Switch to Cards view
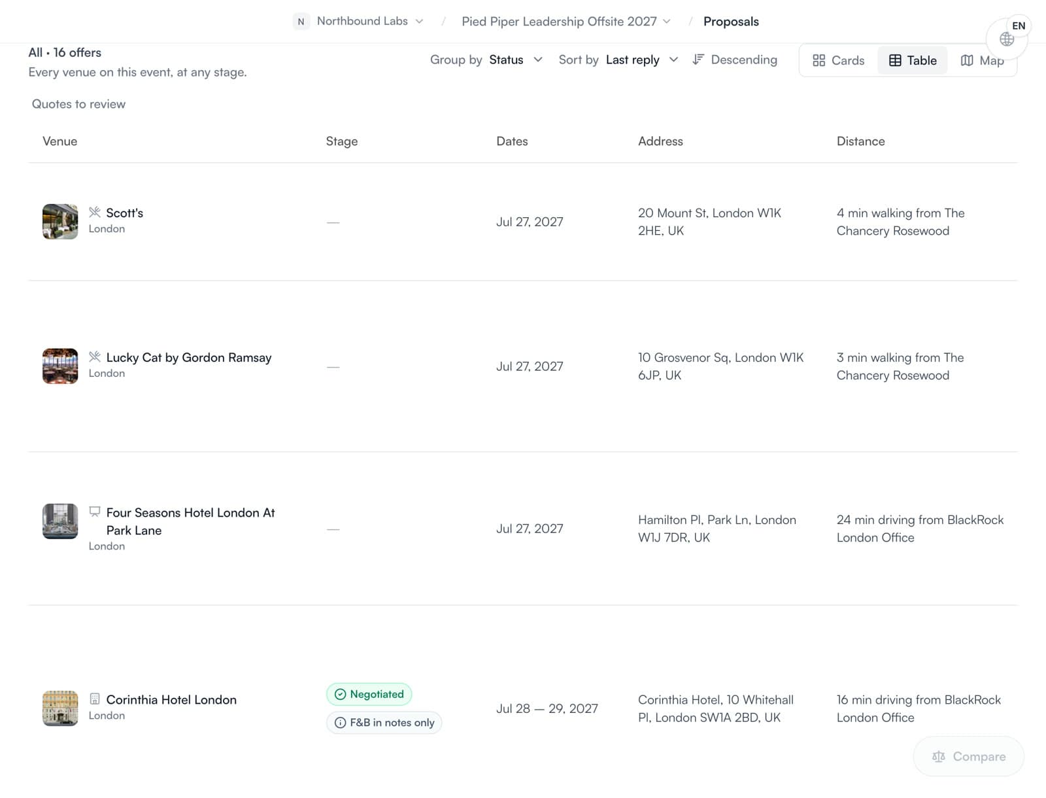Viewport: 1046px width, 798px height. pos(838,60)
